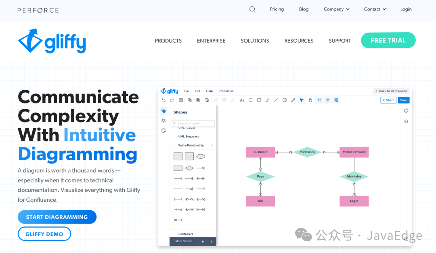Select the Pencil freehand tool
The image size is (436, 253).
coord(293,100)
